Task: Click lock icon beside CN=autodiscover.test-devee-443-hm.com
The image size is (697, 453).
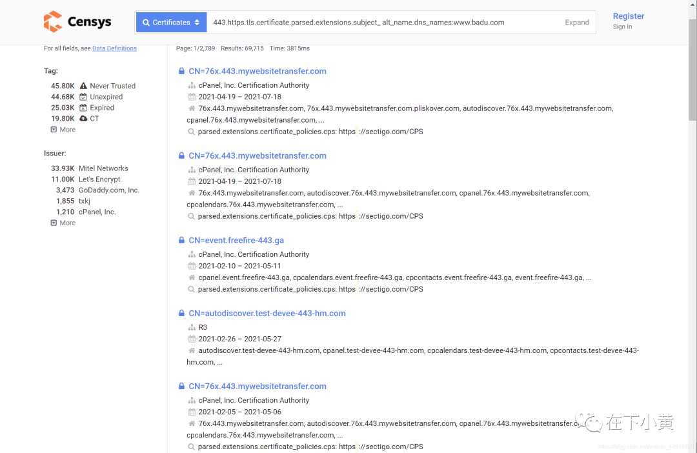Action: (x=181, y=313)
